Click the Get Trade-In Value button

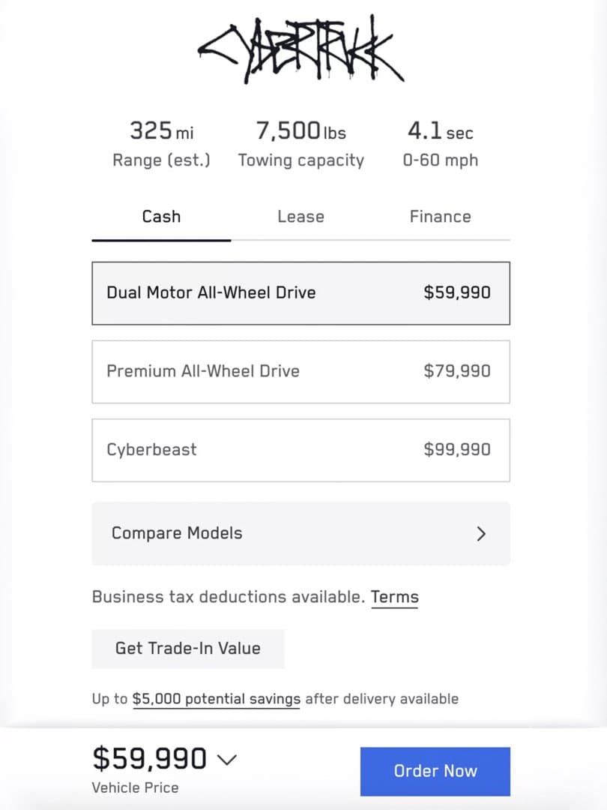tap(188, 649)
